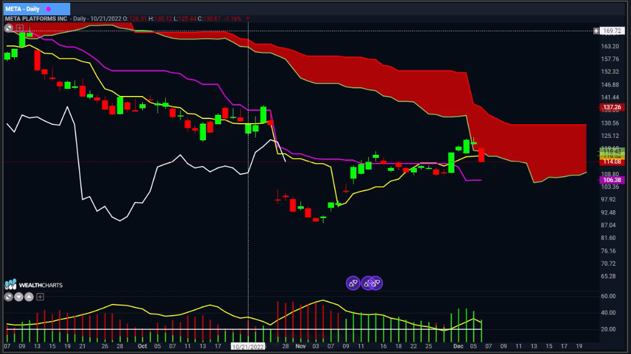
Task: Click the -1.16% change value
Action: tap(233, 19)
